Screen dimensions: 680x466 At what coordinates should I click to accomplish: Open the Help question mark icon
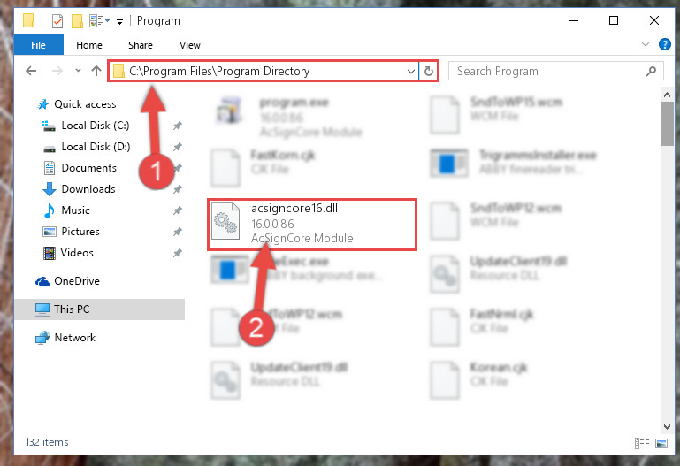(x=664, y=44)
